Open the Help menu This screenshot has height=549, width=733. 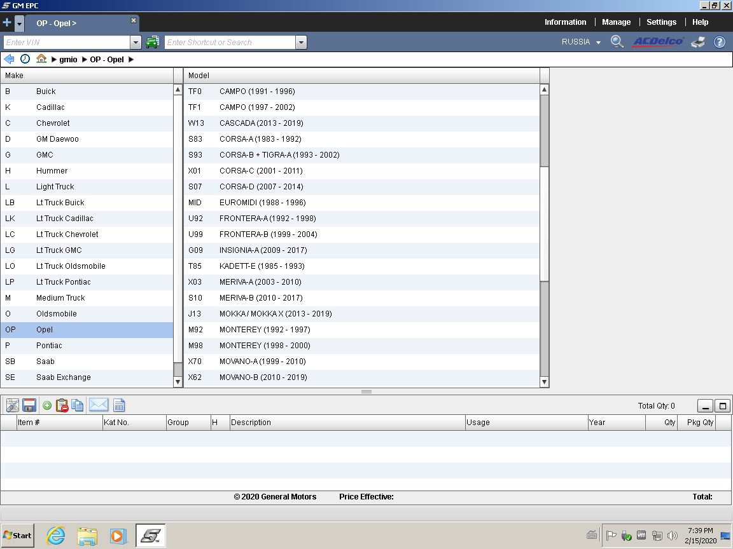[701, 22]
